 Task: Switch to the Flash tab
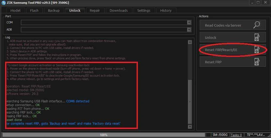(34, 10)
